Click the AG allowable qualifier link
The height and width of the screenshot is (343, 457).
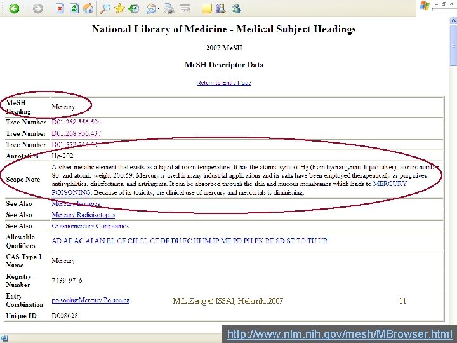pos(79,241)
